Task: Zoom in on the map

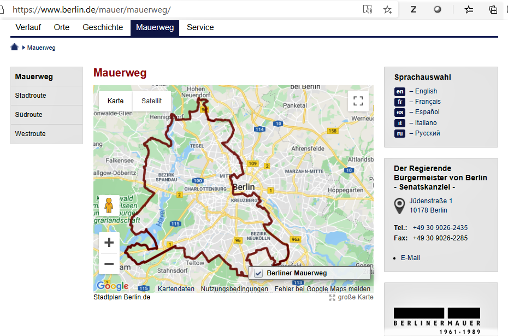Action: [109, 243]
